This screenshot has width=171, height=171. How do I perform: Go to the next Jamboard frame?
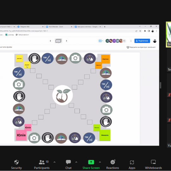coord(66,41)
